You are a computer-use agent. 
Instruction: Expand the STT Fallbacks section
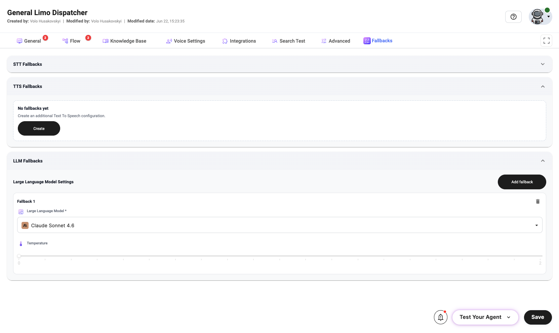pos(279,64)
